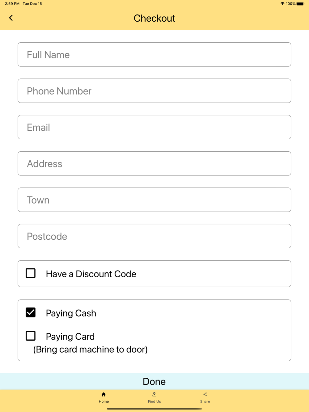Select the Postcode field
This screenshot has width=309, height=412.
coord(154,236)
